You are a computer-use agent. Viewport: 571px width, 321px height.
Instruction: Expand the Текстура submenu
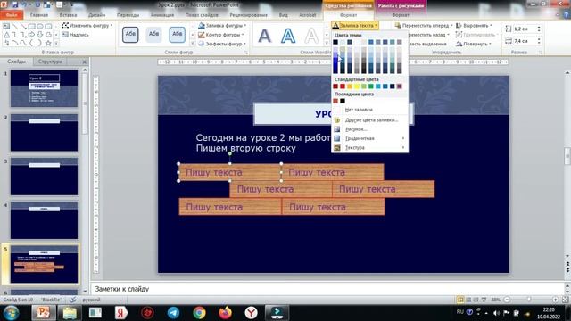pos(369,147)
